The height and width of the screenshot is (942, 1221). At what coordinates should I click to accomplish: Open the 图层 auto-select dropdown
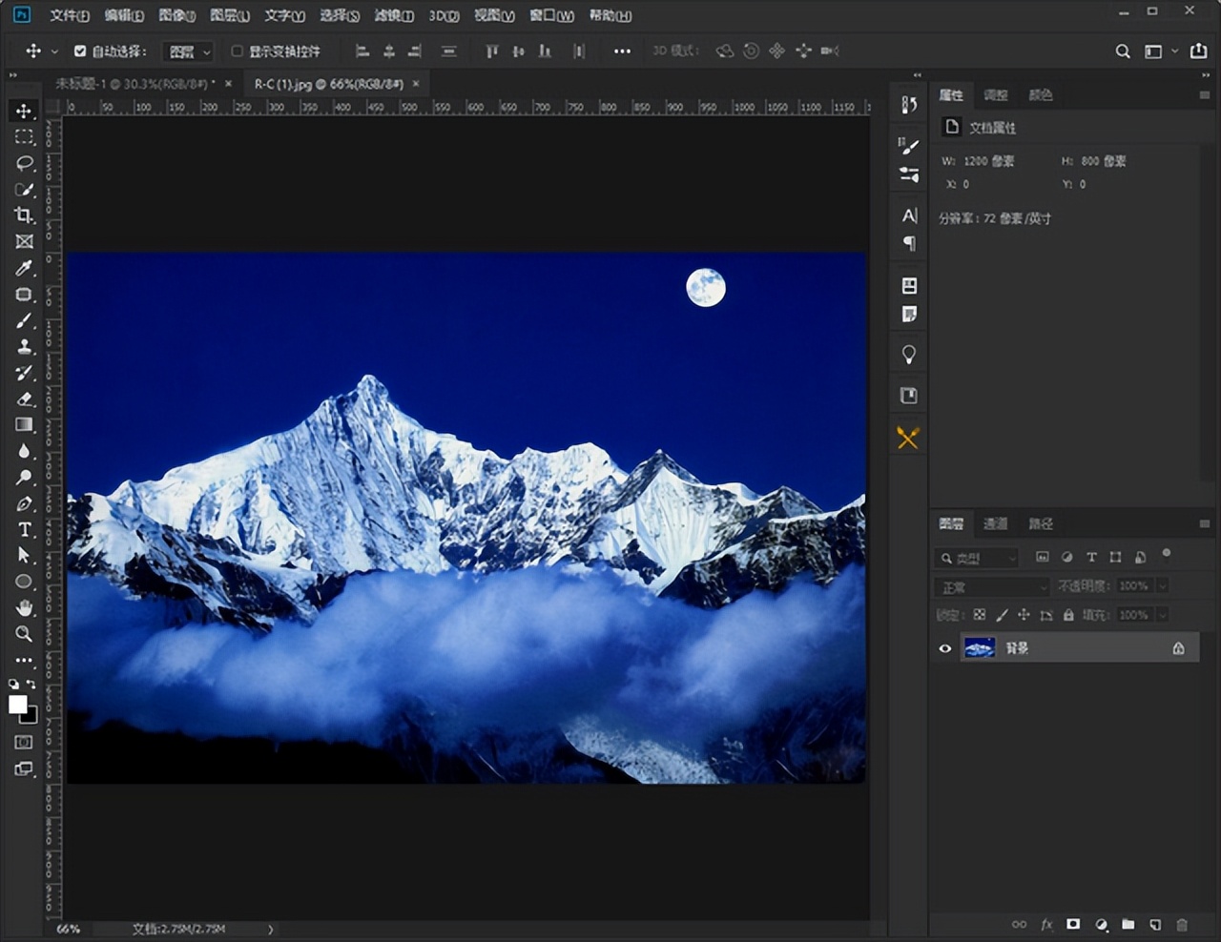click(188, 51)
